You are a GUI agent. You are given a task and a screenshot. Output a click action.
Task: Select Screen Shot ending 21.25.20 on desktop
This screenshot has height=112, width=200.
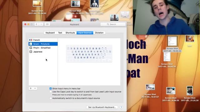pos(190,94)
